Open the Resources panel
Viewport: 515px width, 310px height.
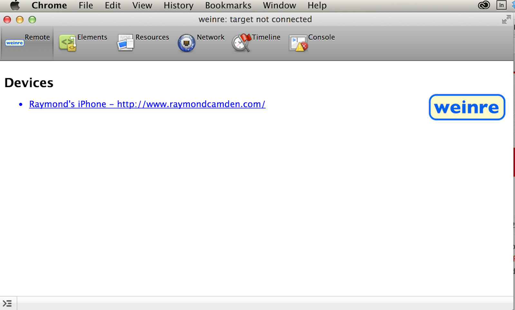143,43
